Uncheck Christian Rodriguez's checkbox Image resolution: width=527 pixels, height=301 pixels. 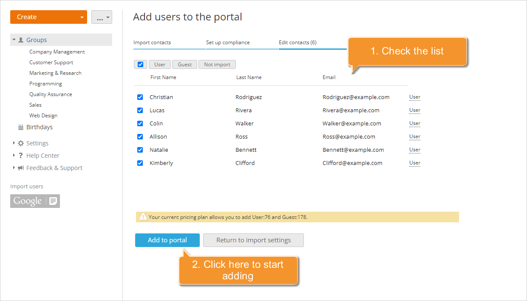tap(140, 97)
